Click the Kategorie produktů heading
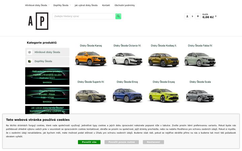 pos(42,43)
